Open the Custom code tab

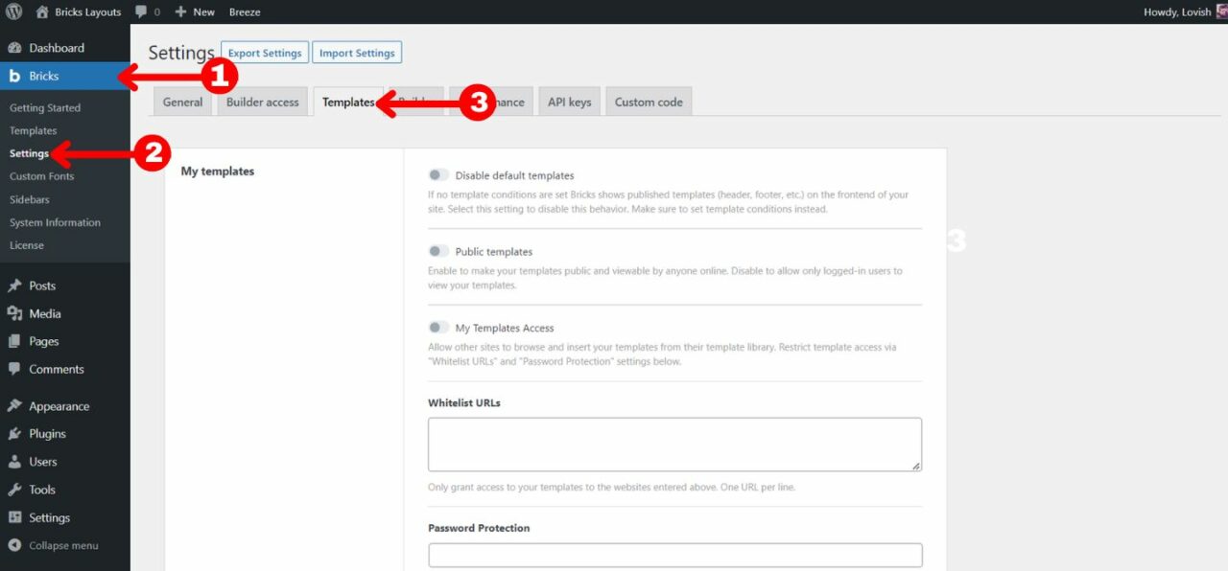coord(649,101)
